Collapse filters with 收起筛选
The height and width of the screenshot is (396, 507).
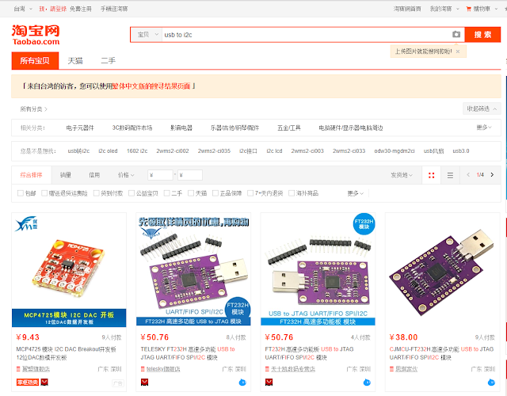click(x=482, y=109)
